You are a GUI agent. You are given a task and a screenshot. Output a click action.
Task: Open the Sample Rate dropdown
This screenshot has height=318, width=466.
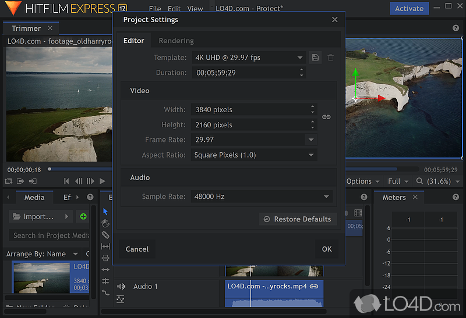[262, 196]
